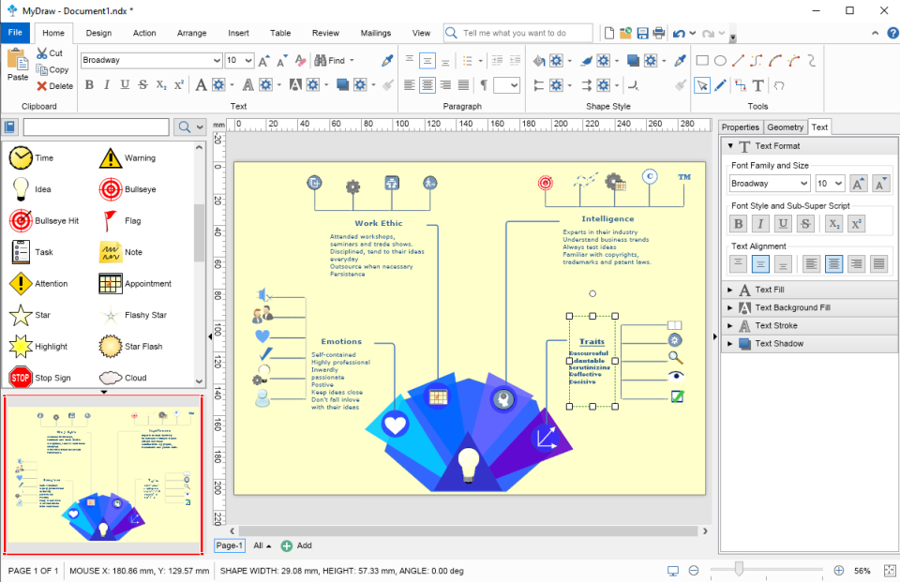Image resolution: width=900 pixels, height=582 pixels.
Task: Activate the Pen tool in the Tools section
Action: pos(719,84)
